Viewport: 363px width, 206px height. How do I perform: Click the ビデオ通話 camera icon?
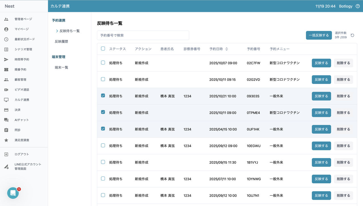[6, 90]
